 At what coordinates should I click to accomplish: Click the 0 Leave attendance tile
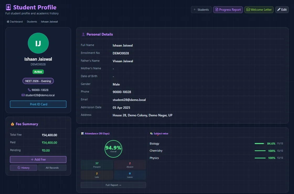point(130,175)
